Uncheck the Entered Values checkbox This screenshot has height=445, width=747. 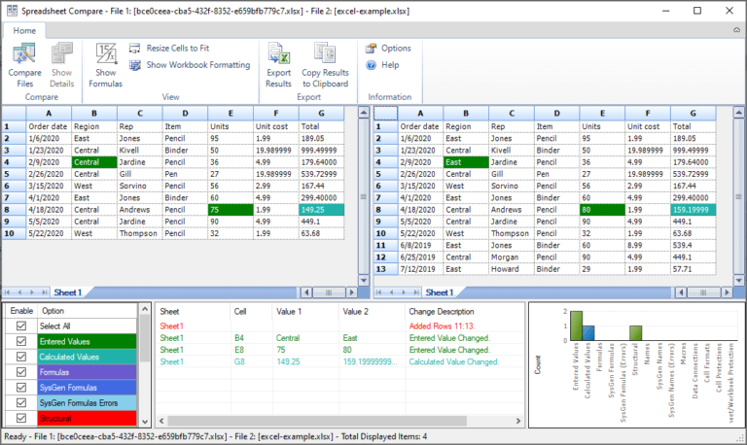[19, 341]
